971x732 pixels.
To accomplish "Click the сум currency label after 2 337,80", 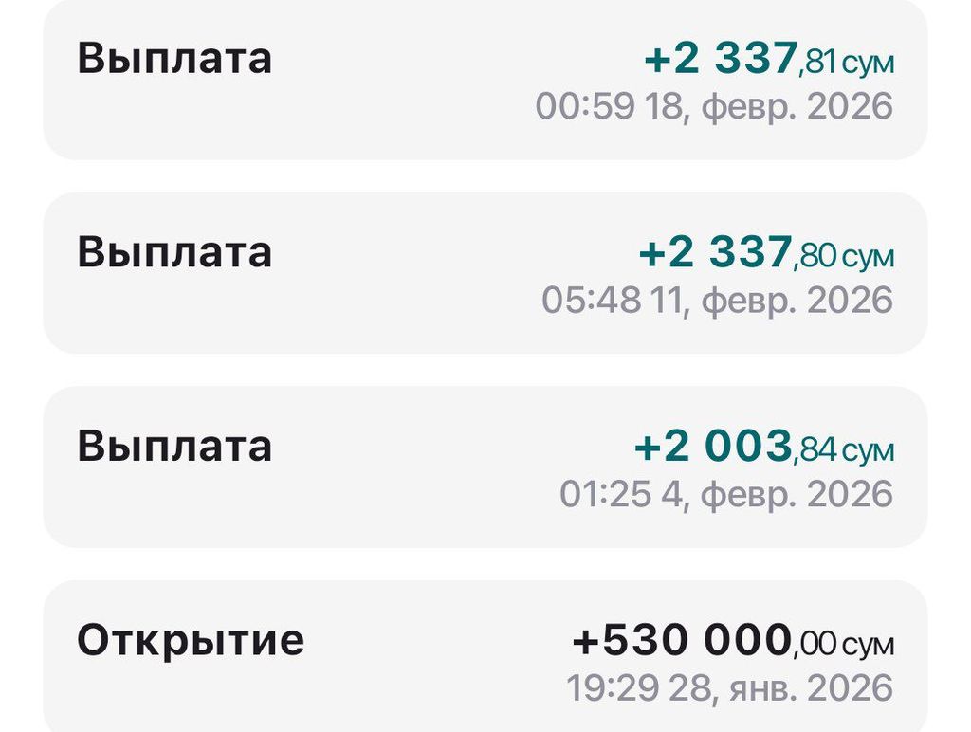I will click(868, 258).
